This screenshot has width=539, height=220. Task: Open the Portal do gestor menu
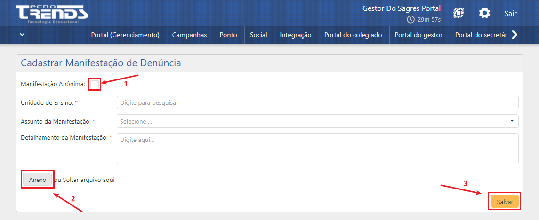point(418,35)
